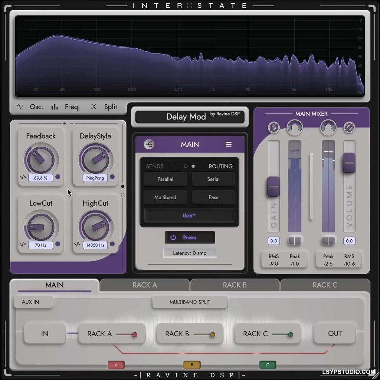
Task: Select the hollow macro page dot
Action: [122, 194]
